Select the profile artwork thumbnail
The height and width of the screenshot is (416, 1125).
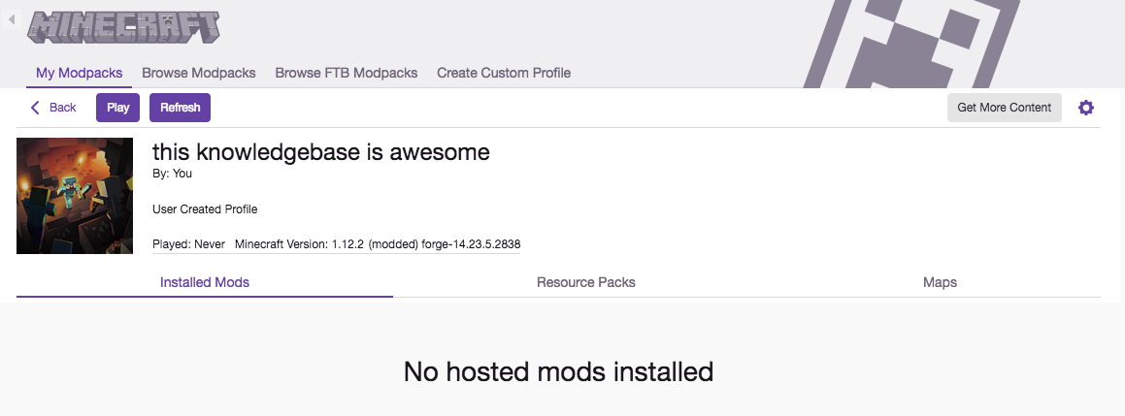[x=75, y=196]
